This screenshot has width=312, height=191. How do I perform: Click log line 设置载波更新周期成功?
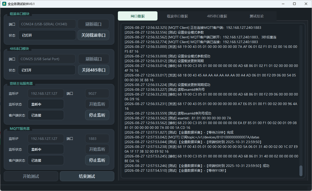point(167,85)
